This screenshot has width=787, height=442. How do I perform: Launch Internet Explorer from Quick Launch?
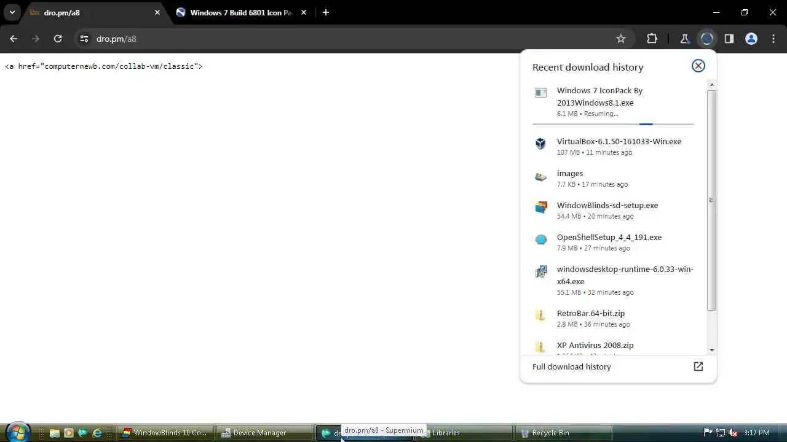[x=97, y=433]
